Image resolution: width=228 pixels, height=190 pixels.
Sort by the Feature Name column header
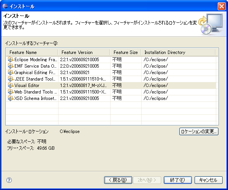32,52
